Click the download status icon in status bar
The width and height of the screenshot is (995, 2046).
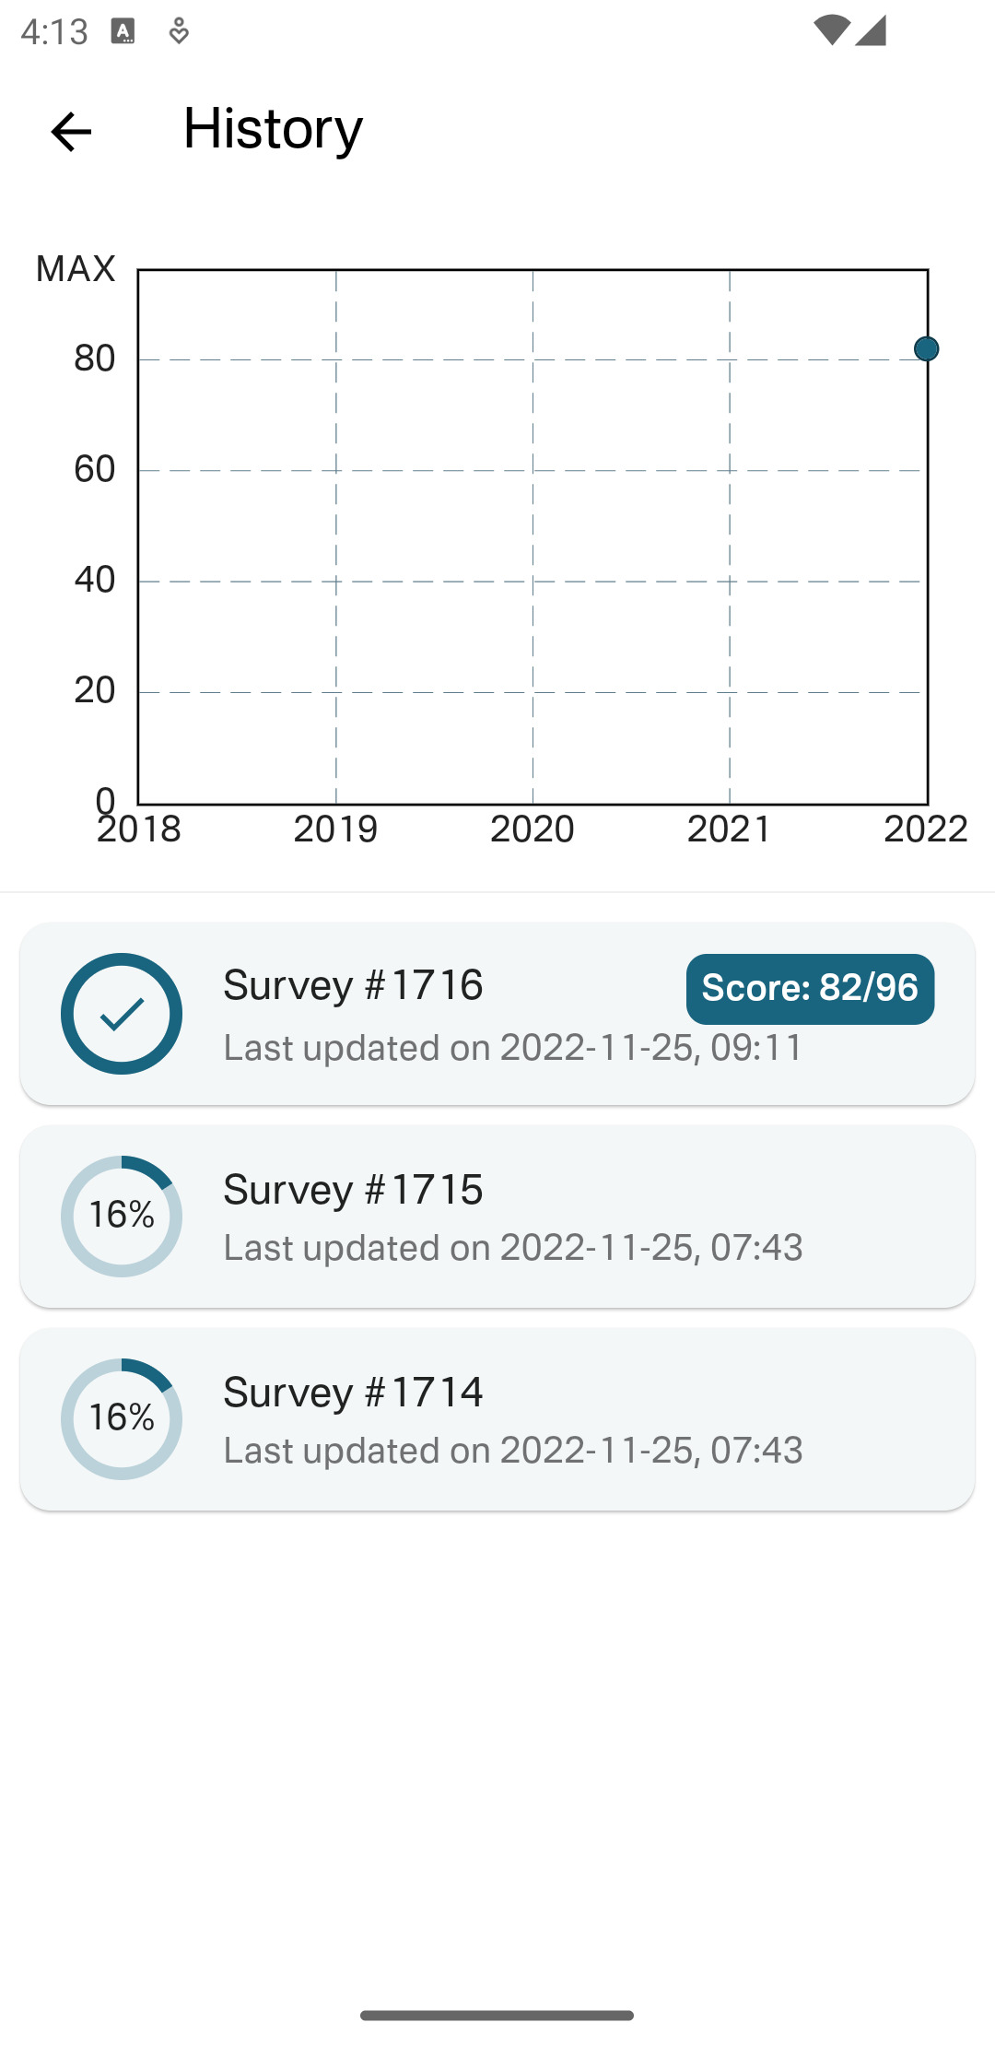(x=179, y=31)
